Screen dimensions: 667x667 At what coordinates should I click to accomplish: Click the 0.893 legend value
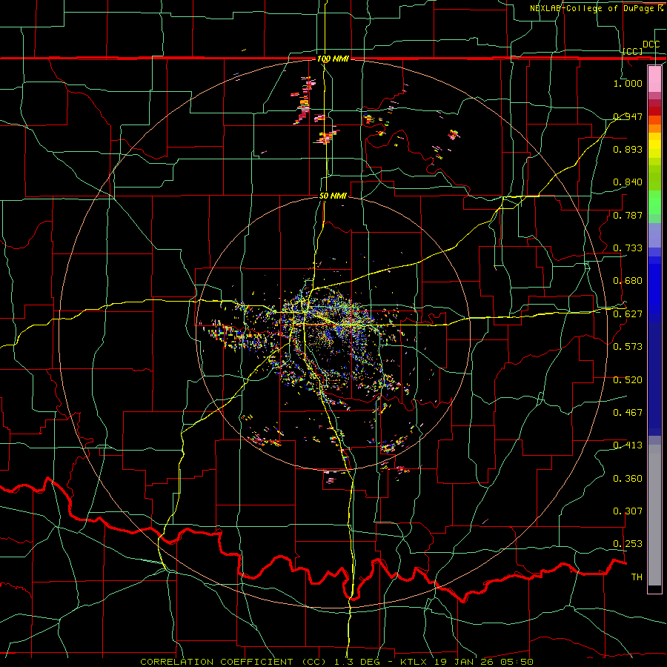coord(628,149)
